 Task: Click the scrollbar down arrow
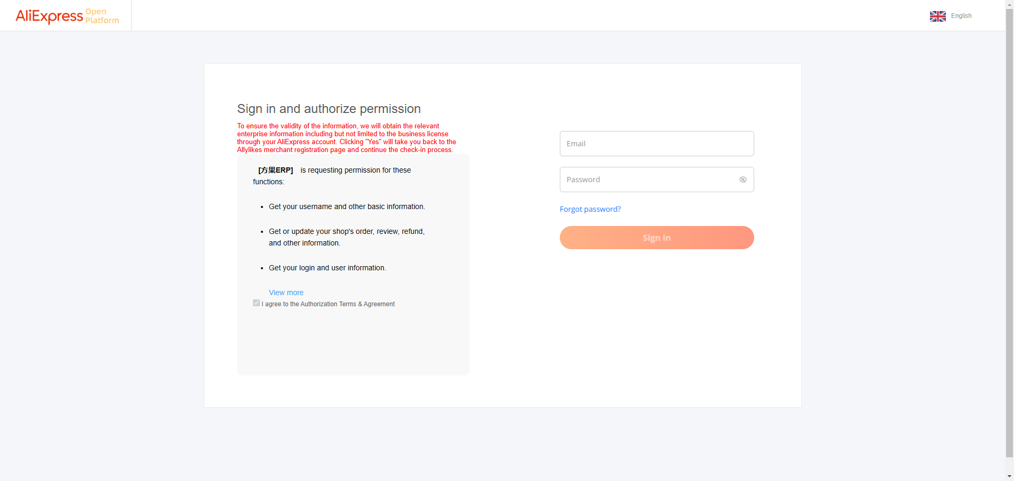coord(1009,476)
